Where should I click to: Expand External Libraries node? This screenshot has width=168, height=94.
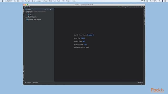(x=25, y=18)
